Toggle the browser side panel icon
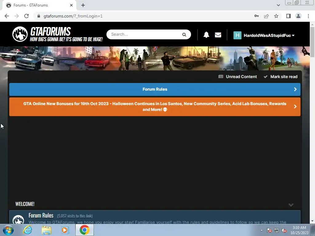The height and width of the screenshot is (236, 315). 289,16
